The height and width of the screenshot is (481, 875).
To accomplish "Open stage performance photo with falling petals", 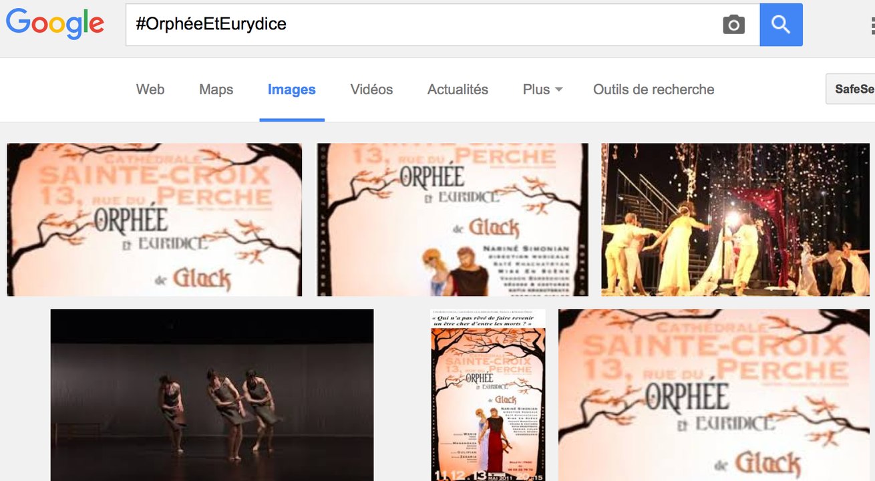I will 735,220.
